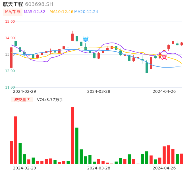
Task: Open the 成交量 indicator dropdown
Action: [22, 100]
